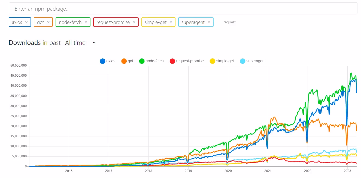Click the 45,000,000 y-axis label
Viewport: 361px width, 178px height.
[x=19, y=76]
